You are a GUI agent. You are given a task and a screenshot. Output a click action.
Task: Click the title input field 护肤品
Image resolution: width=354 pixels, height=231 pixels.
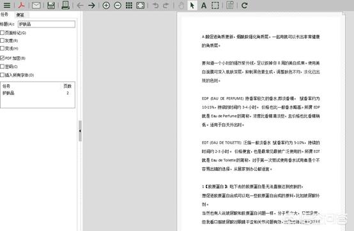(x=46, y=24)
